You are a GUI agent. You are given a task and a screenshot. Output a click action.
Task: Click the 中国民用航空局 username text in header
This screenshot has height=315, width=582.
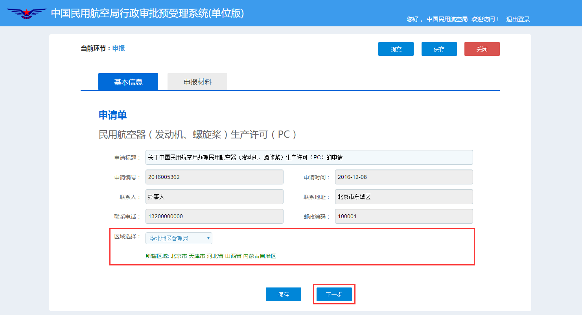click(x=447, y=19)
